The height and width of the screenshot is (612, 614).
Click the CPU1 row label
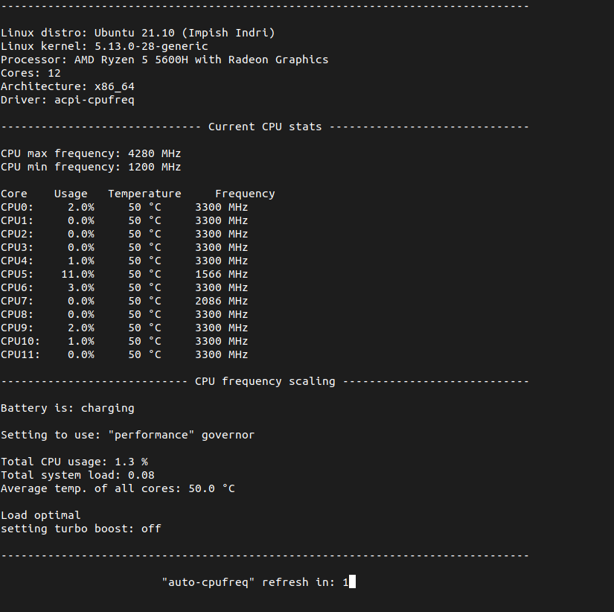(x=17, y=220)
